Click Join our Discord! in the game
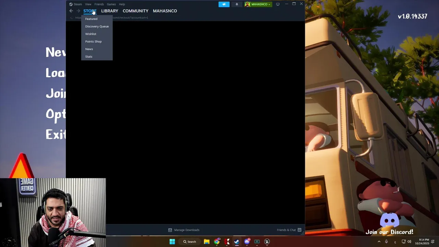The height and width of the screenshot is (247, 439). (390, 232)
